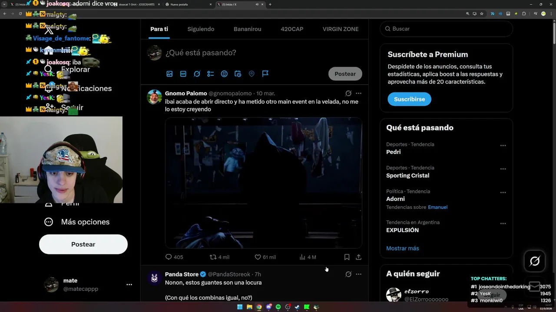Open more options for Sporting Cristal trend
Screen dimensions: 556x312
point(503,169)
